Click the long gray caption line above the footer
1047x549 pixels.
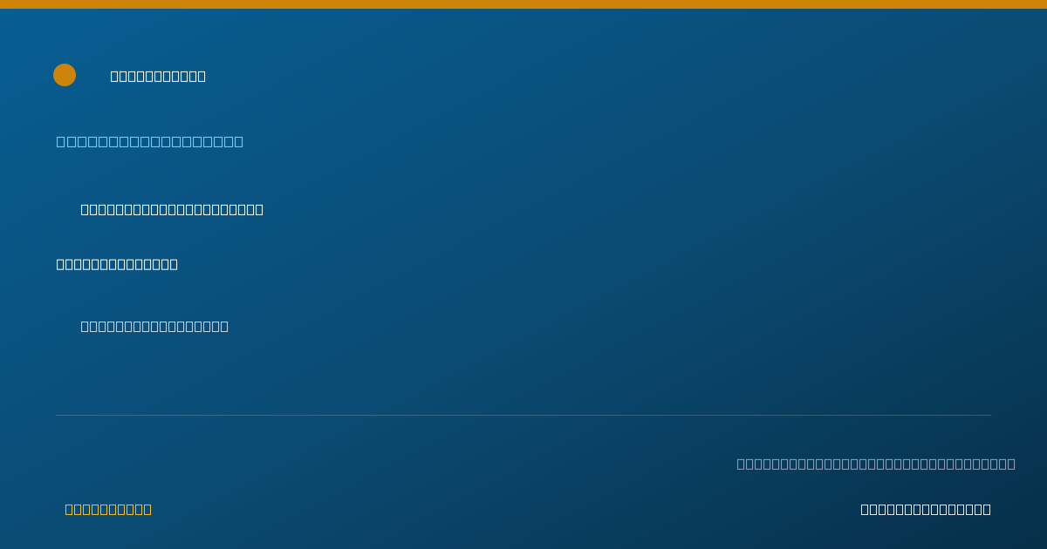[x=876, y=464]
